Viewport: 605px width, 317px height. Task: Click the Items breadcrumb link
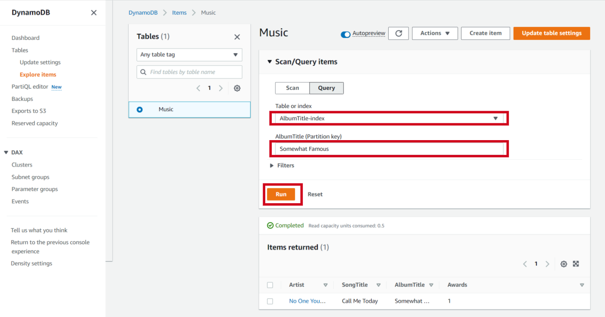179,13
